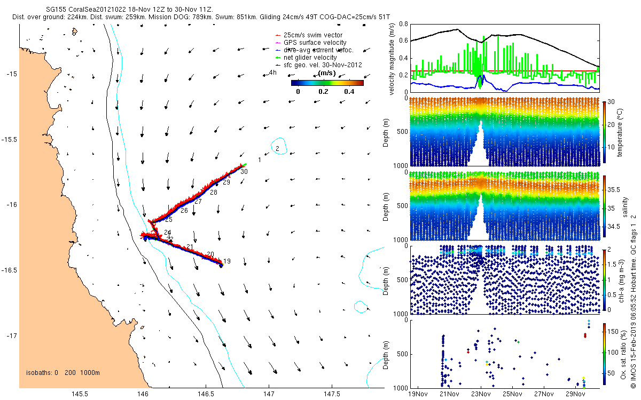Click the Ox. sat. ratio (%) colorbar
The height and width of the screenshot is (400, 641).
pyautogui.click(x=604, y=353)
